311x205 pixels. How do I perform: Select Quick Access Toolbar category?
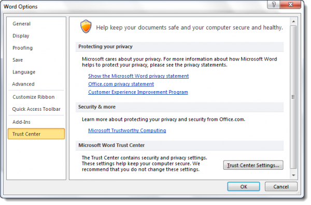click(x=36, y=109)
